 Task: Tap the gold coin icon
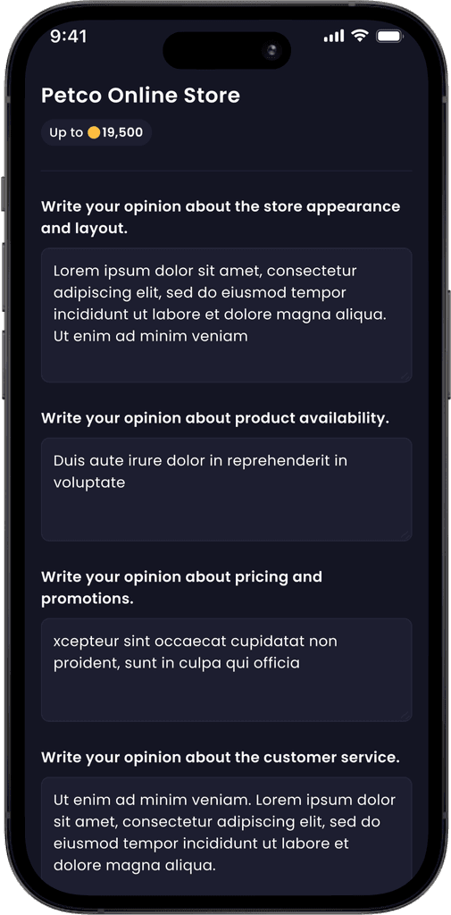coord(94,132)
